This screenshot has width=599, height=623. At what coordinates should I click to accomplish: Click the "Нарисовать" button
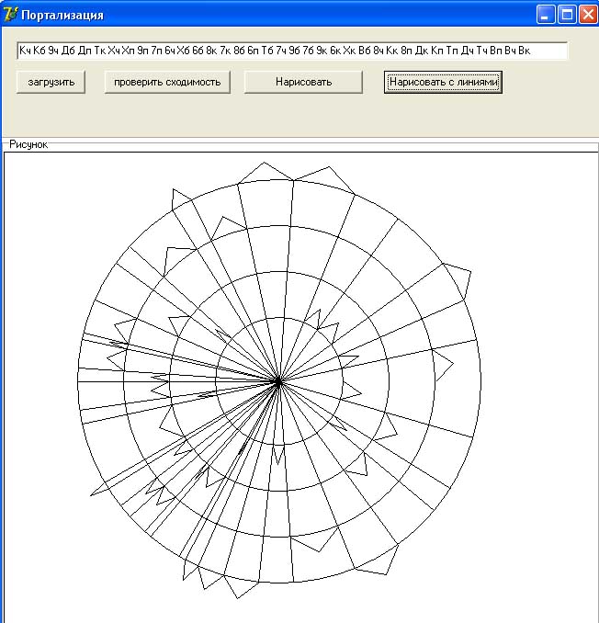click(x=303, y=83)
